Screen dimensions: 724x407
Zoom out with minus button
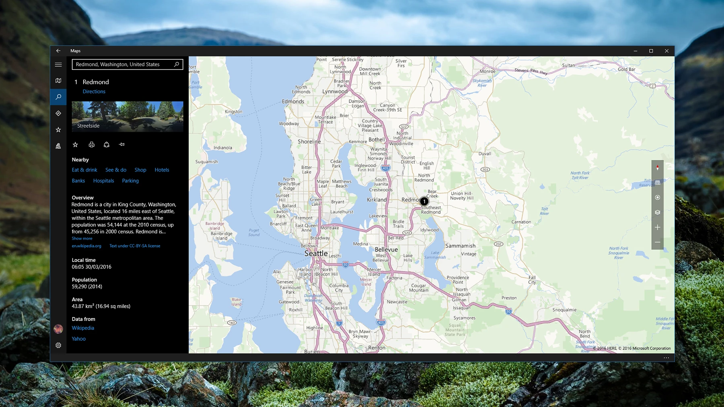[x=658, y=242]
